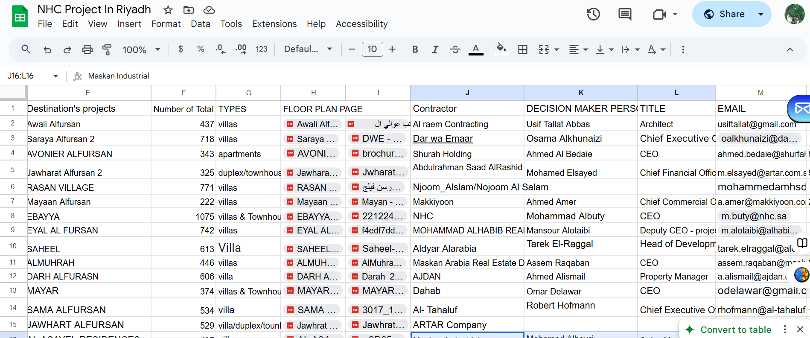Open the name box range dropdown arrow
Viewport: 810px width, 338px height.
pos(55,76)
